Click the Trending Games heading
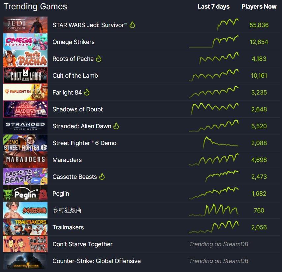 click(x=35, y=7)
